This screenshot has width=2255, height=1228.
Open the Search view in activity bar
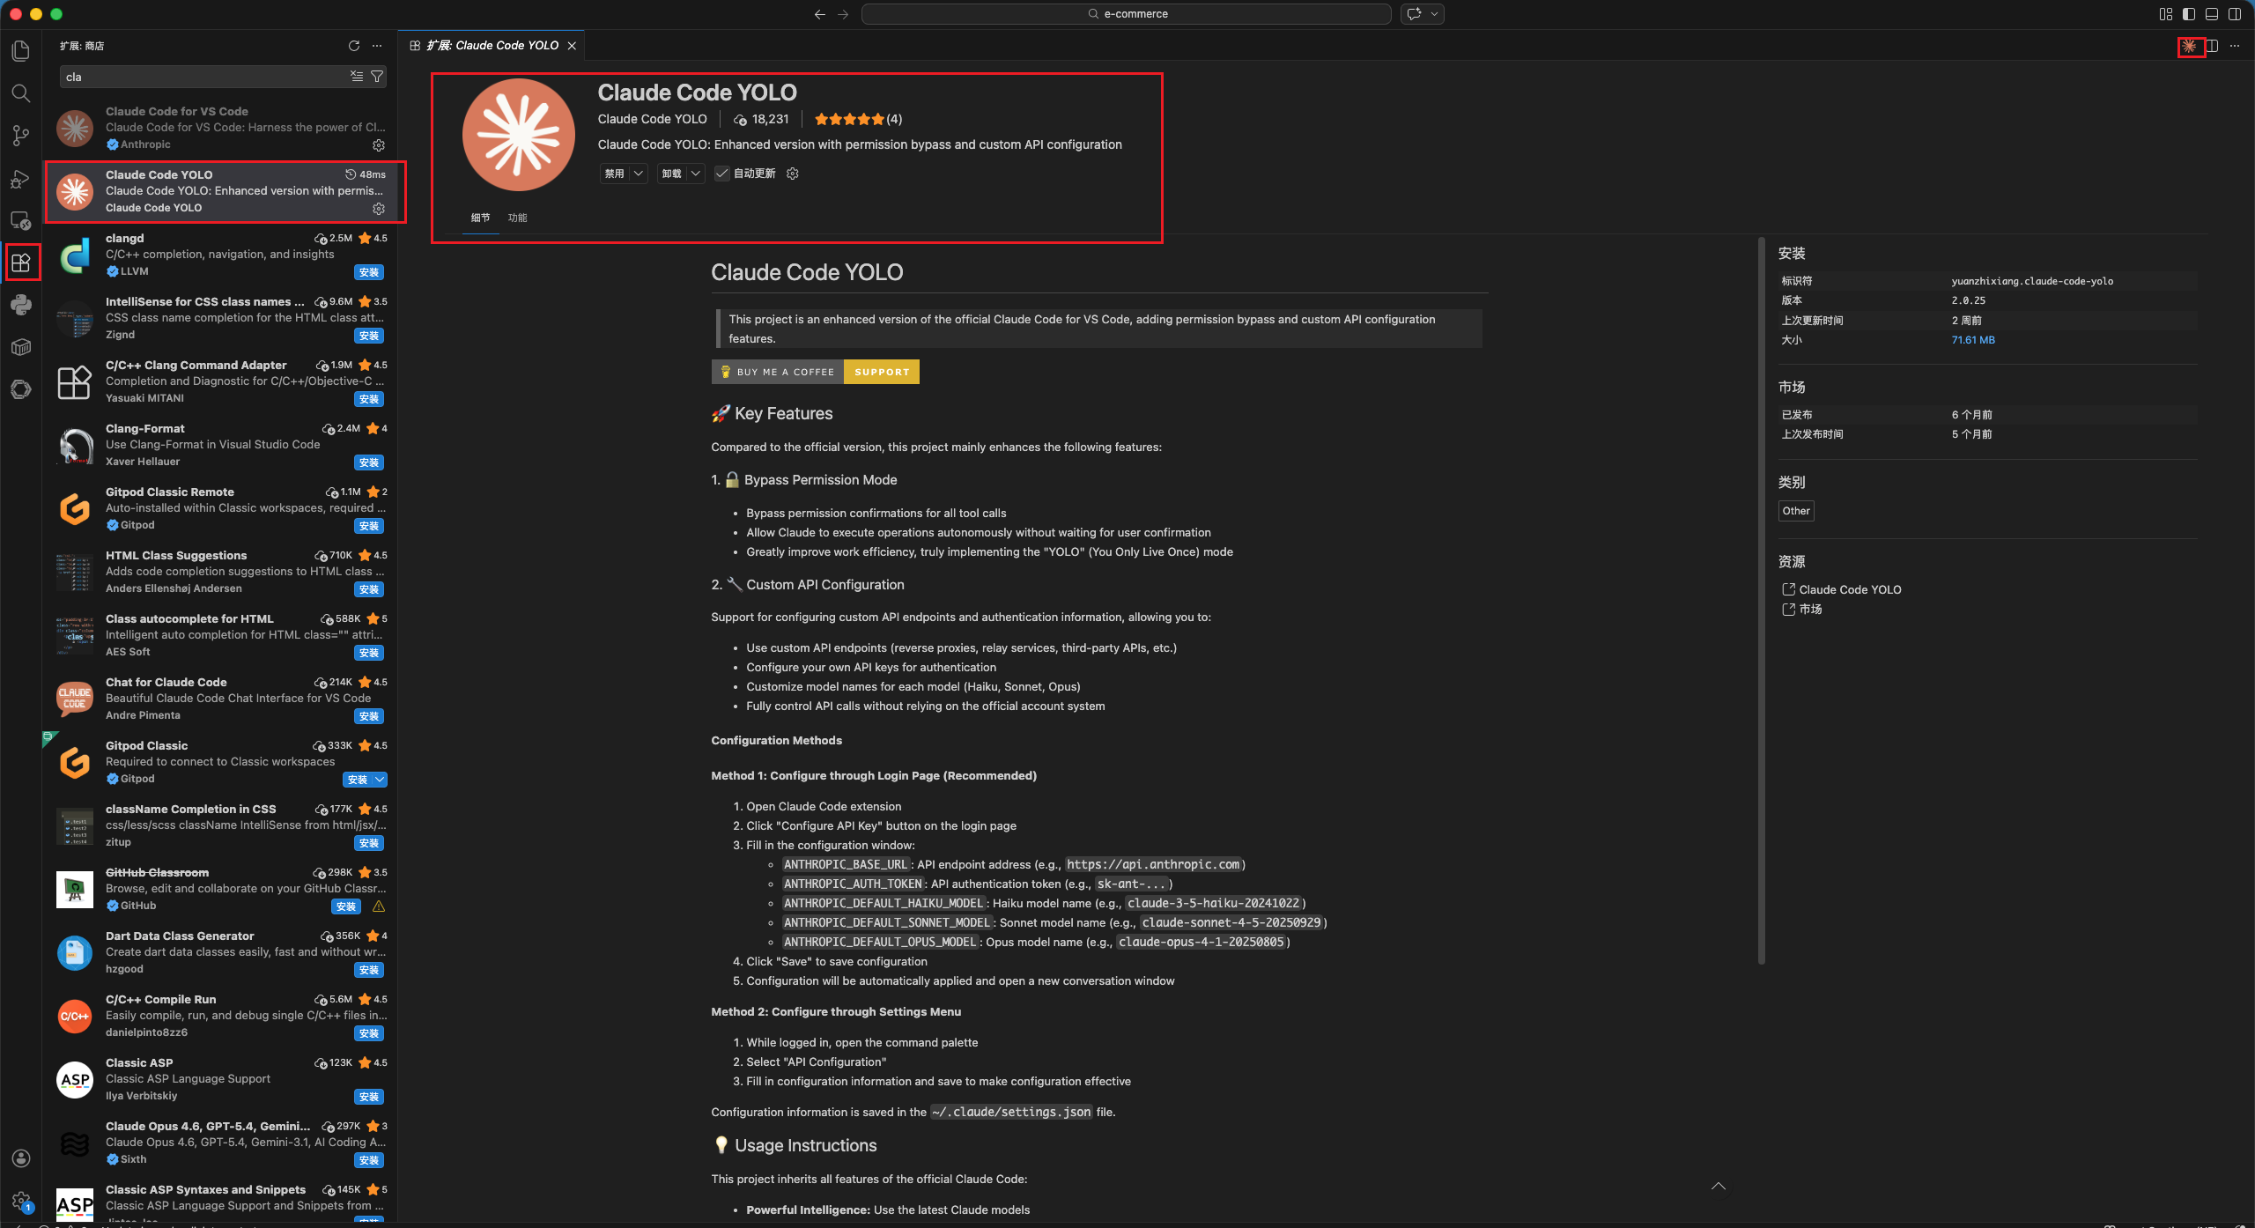(21, 93)
